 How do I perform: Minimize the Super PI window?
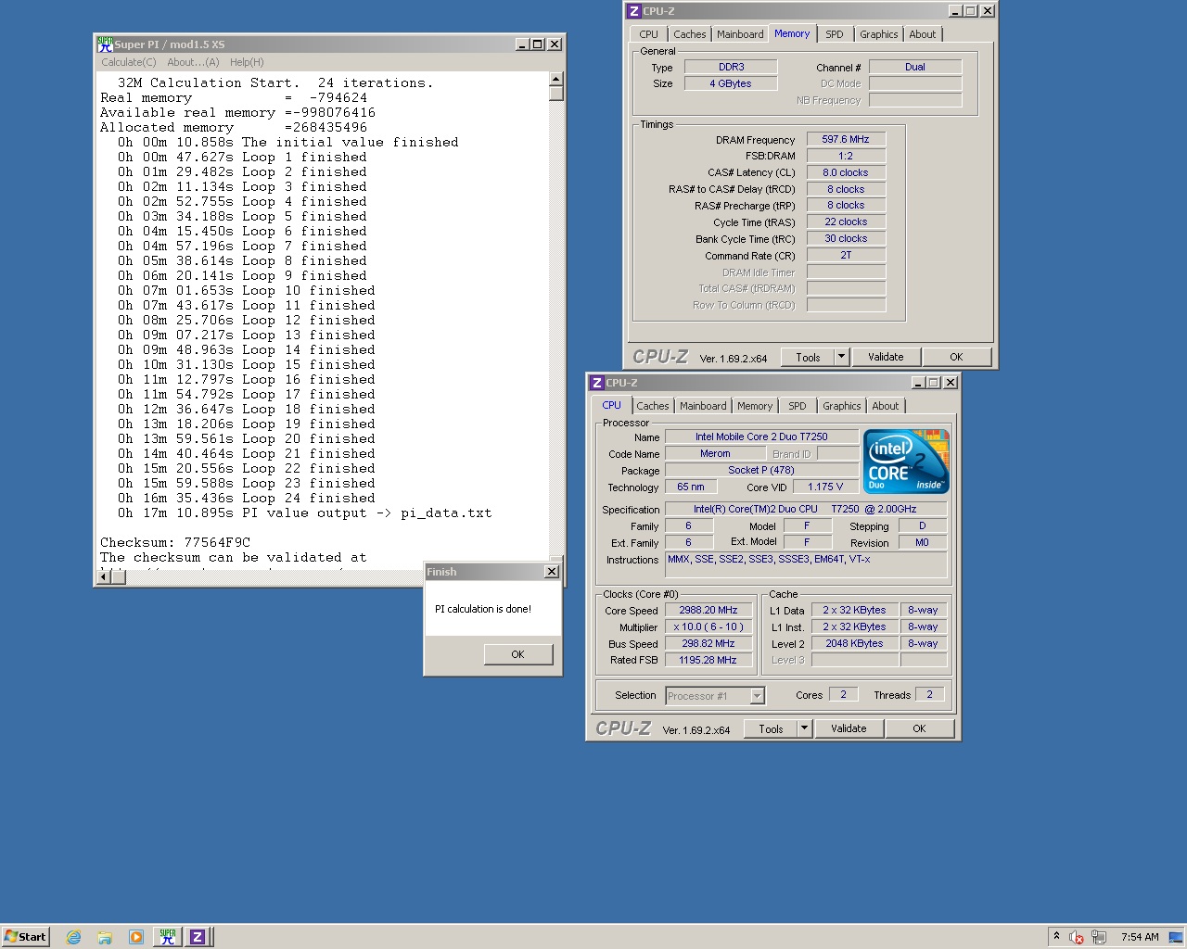click(x=522, y=44)
